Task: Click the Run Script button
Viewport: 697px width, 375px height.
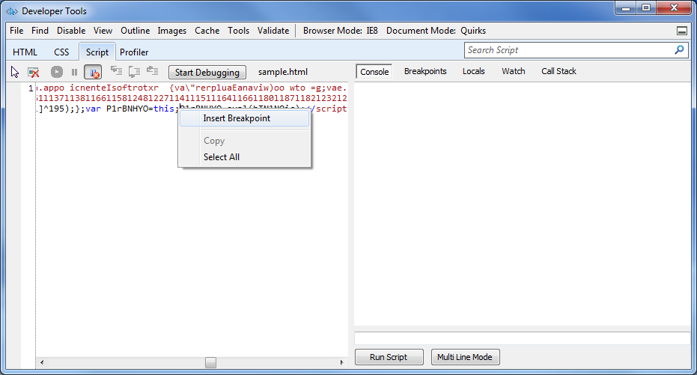Action: [x=389, y=357]
